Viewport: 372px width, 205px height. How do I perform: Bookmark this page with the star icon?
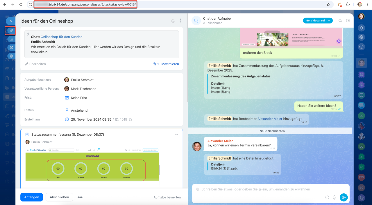(x=328, y=4)
